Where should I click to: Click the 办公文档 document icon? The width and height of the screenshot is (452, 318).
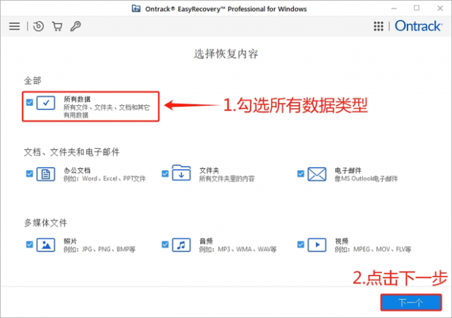point(46,174)
